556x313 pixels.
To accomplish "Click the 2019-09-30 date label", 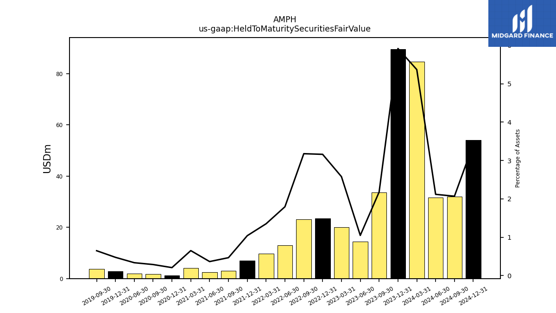I will 97,296.
